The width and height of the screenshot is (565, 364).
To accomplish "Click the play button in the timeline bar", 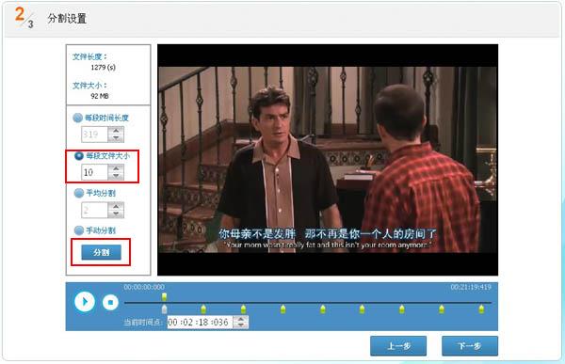I will pos(85,301).
